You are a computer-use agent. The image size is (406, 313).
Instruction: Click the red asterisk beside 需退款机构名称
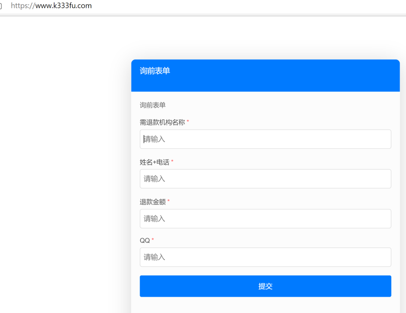coord(188,122)
